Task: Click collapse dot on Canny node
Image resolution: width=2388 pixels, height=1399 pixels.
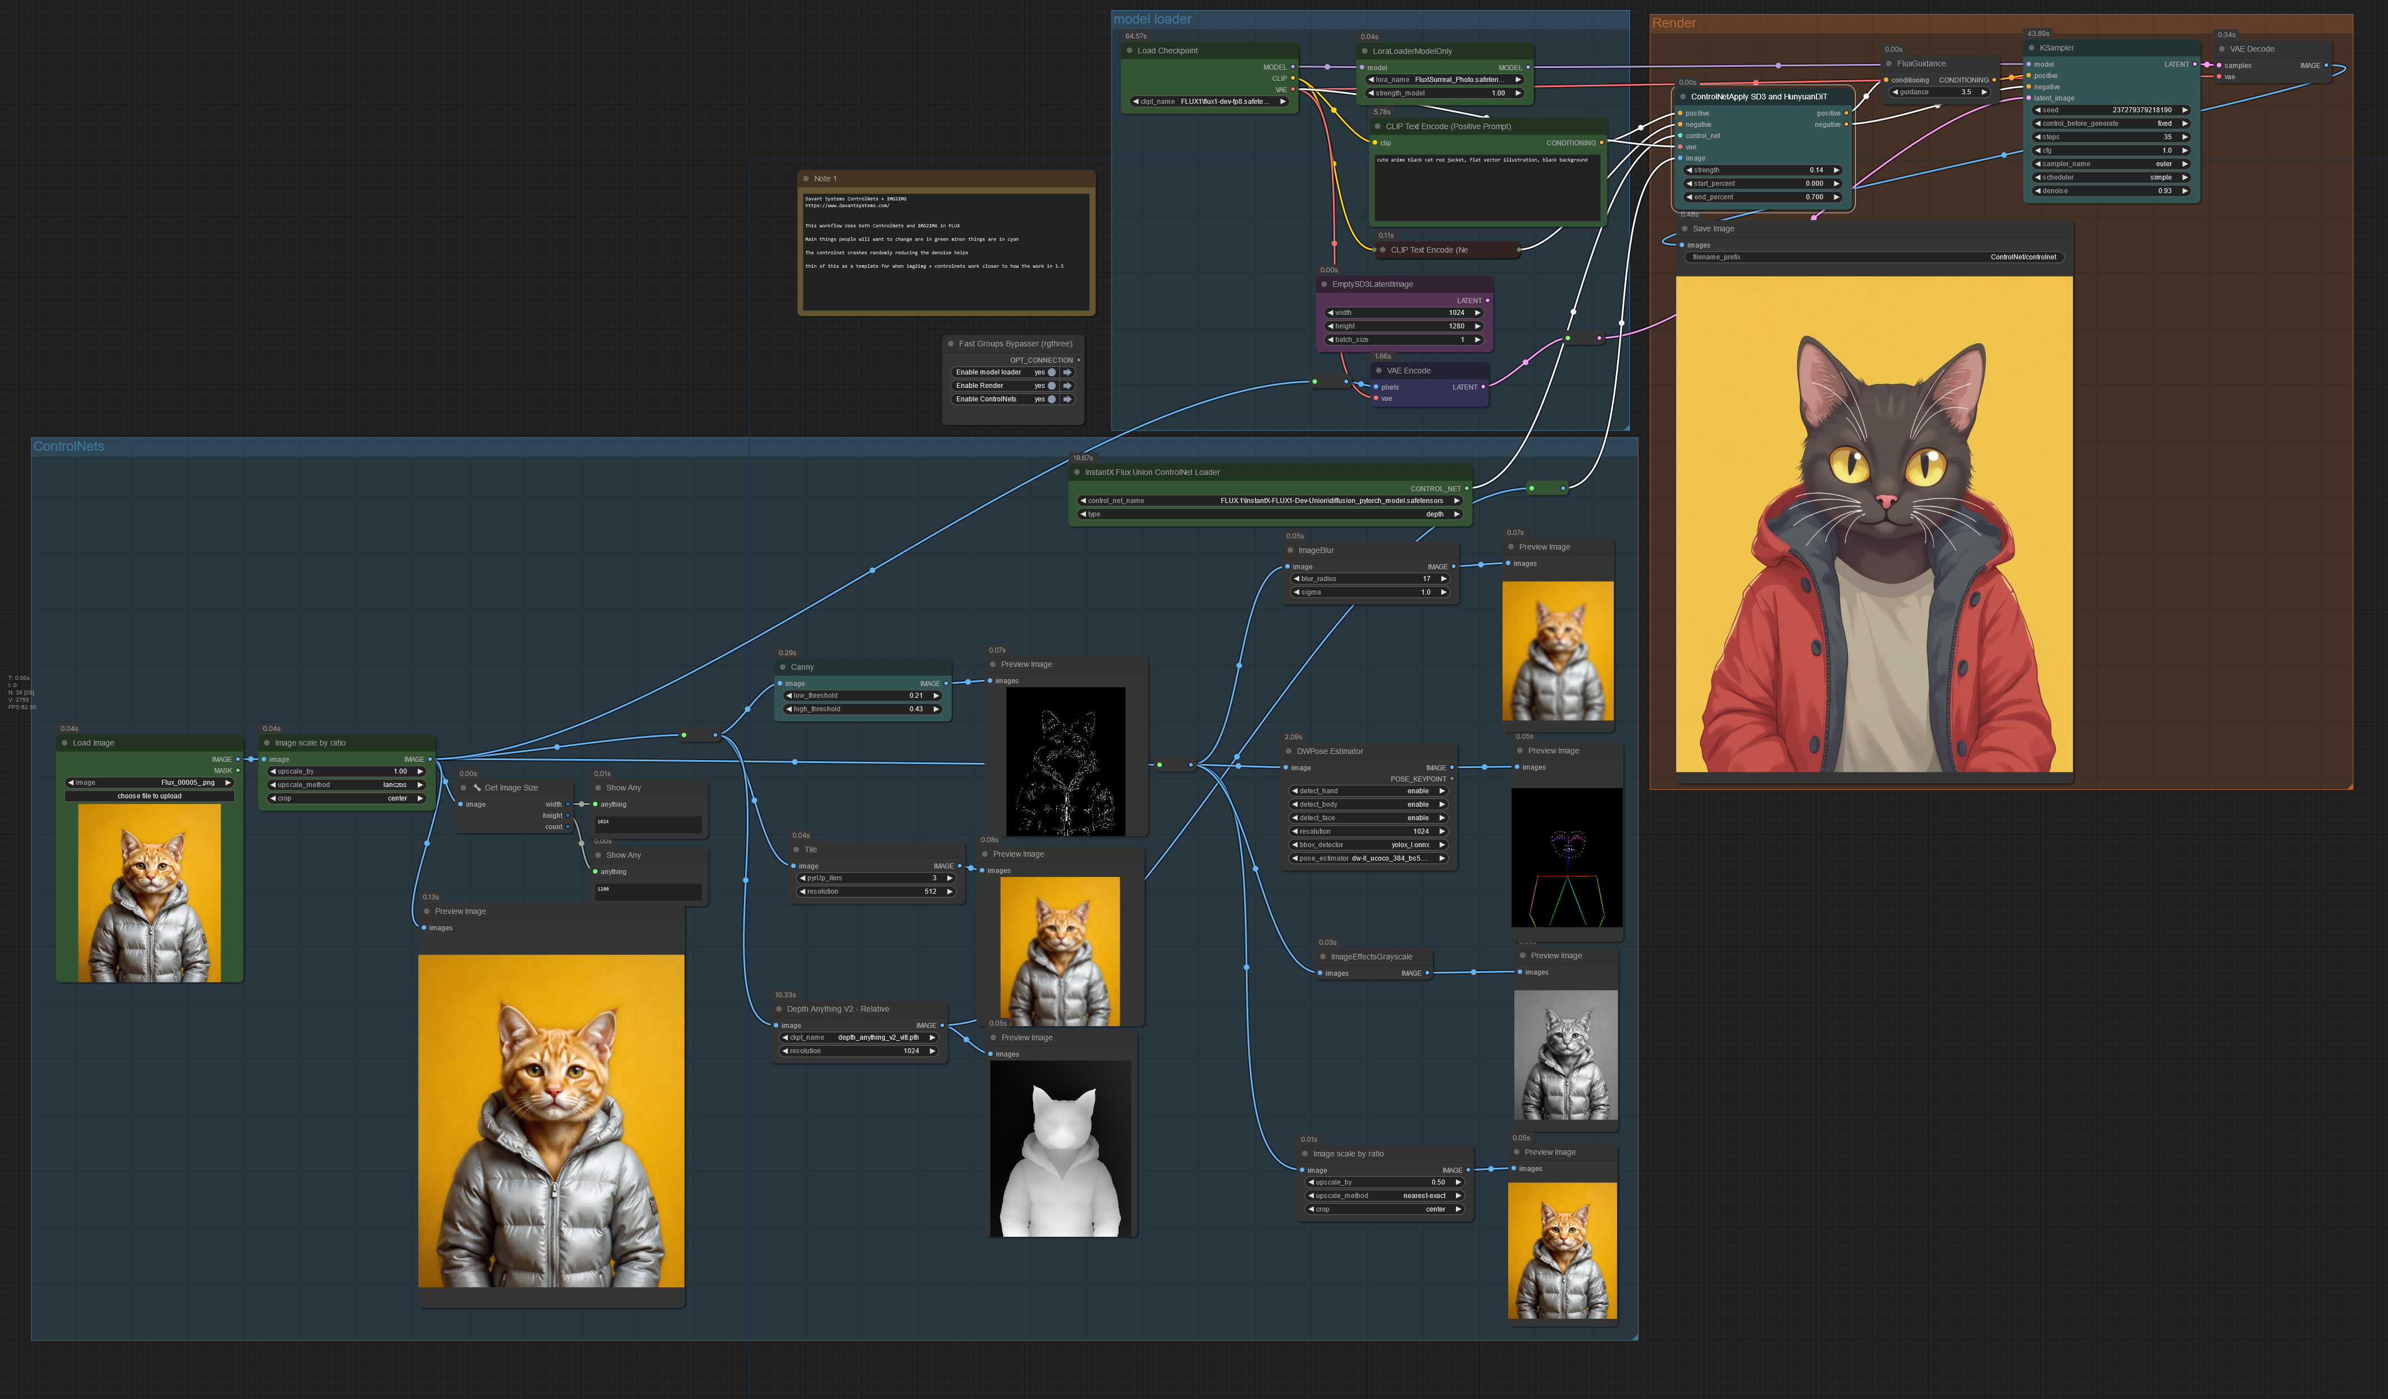Action: tap(783, 667)
